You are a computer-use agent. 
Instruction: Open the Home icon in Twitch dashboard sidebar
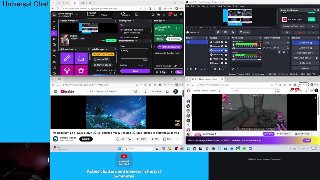54,27
